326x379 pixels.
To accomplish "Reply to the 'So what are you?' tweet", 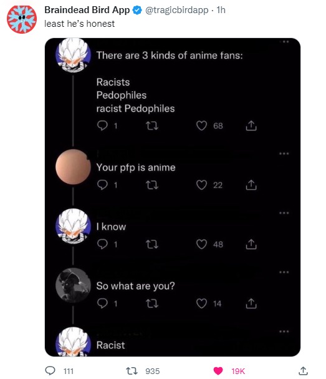I will [102, 303].
